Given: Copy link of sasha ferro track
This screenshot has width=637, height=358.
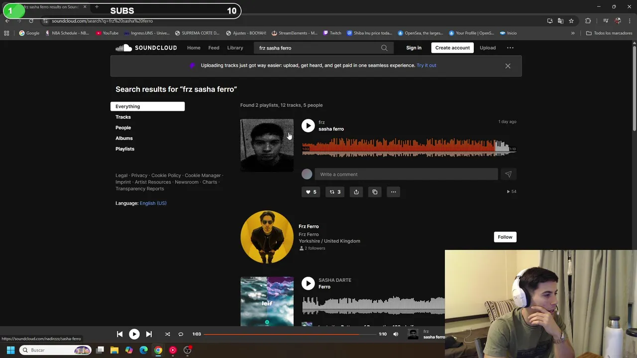Looking at the screenshot, I should click(375, 192).
